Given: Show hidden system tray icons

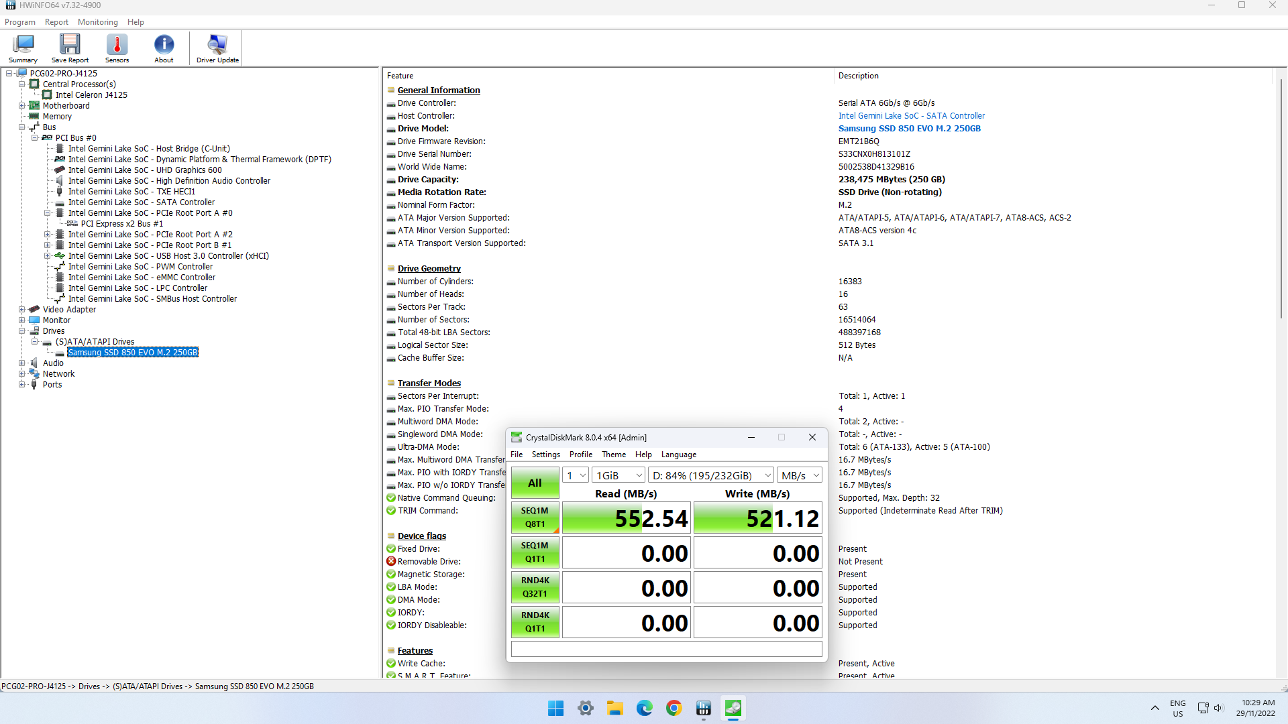Looking at the screenshot, I should pos(1155,708).
